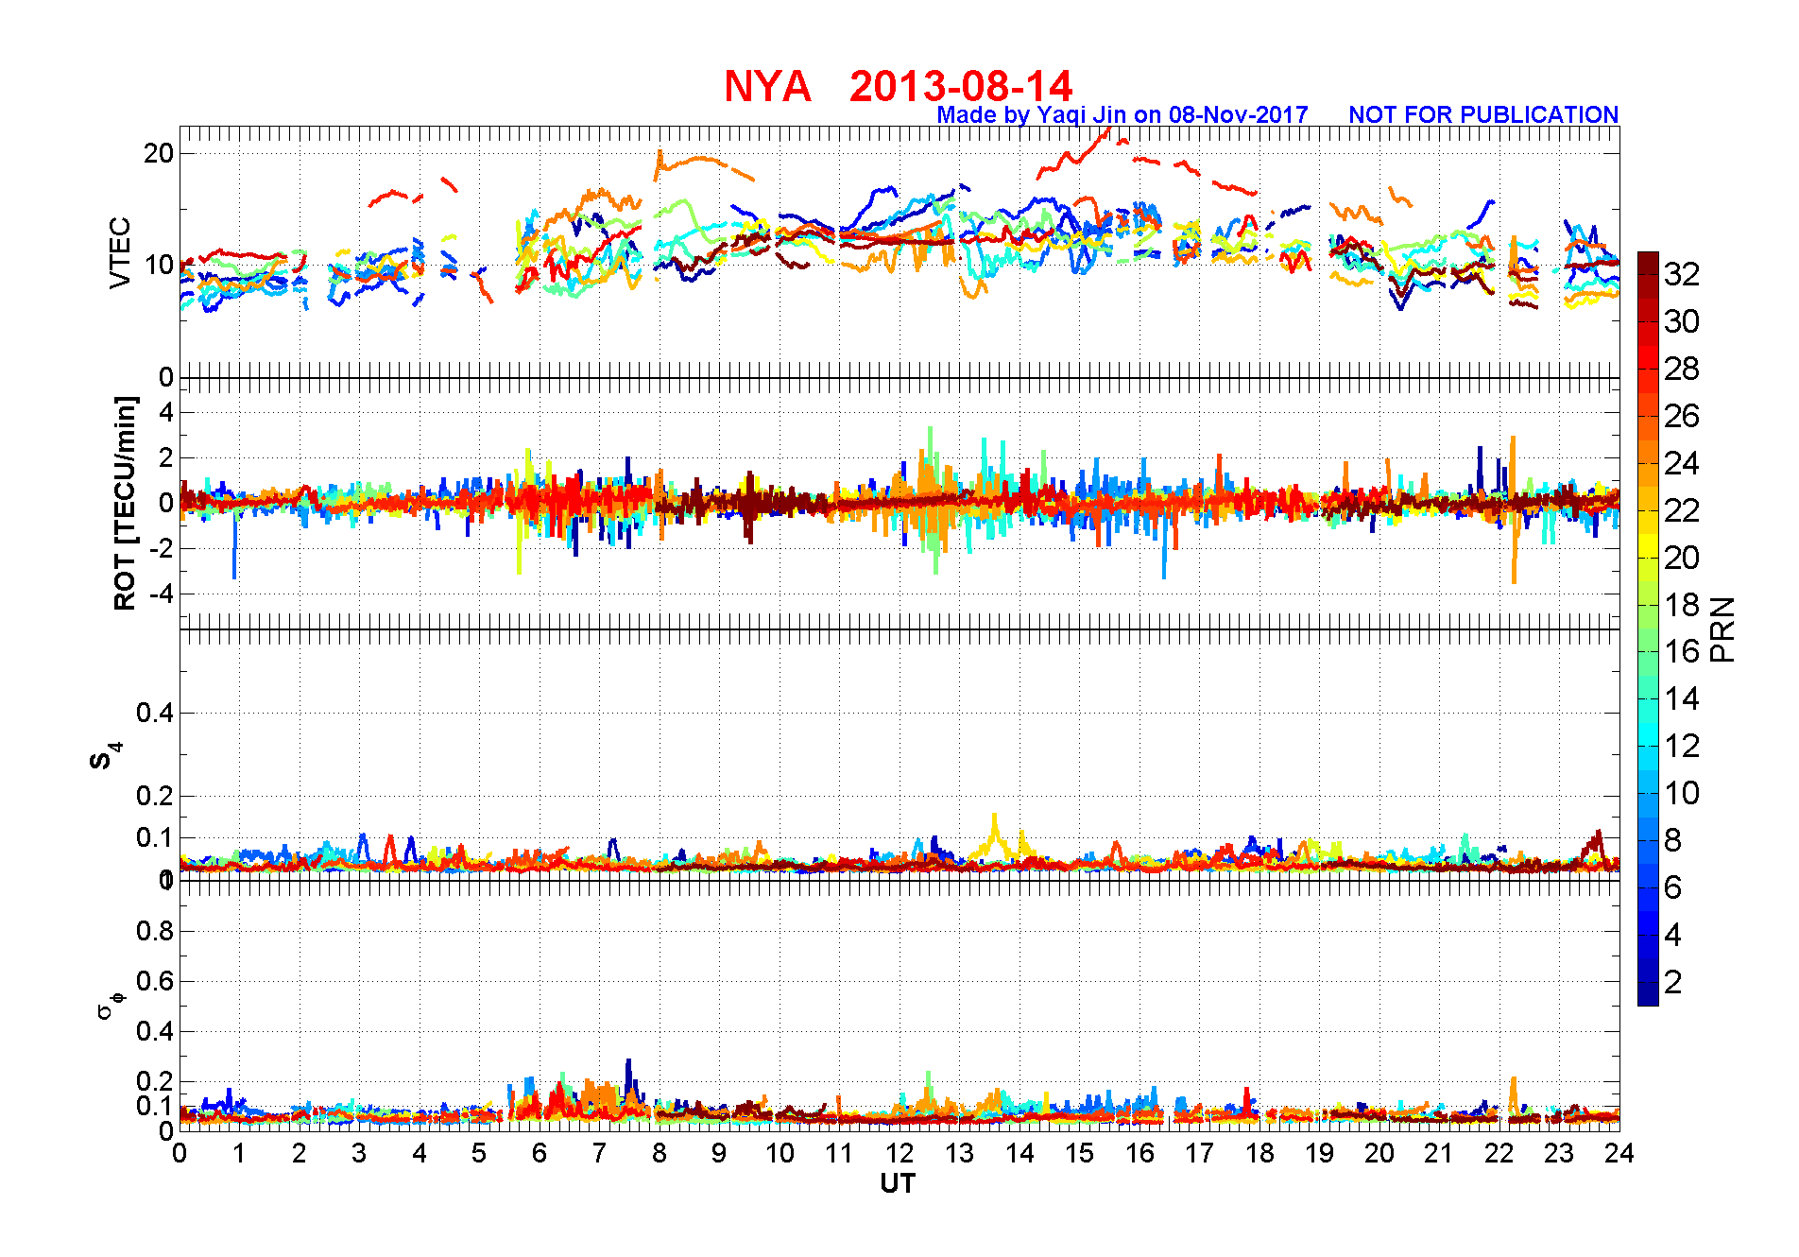Screen dimensions: 1799x1257
Task: Click colorbar tick label 16
Action: click(x=1682, y=651)
